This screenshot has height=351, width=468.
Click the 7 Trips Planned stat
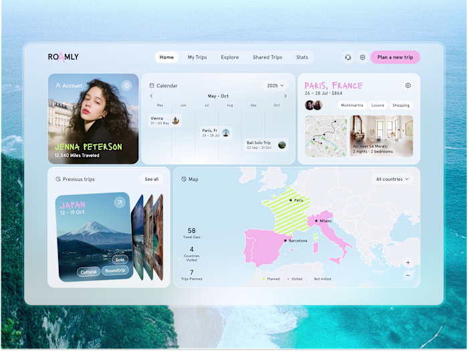click(192, 275)
